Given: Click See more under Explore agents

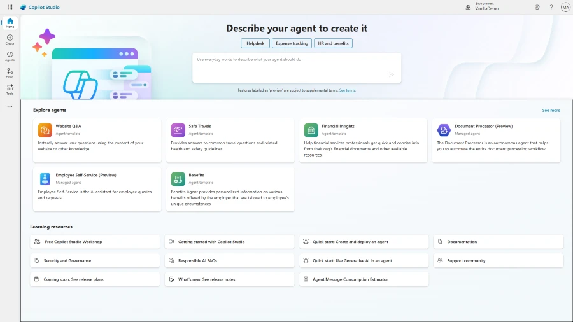Looking at the screenshot, I should click(x=551, y=110).
